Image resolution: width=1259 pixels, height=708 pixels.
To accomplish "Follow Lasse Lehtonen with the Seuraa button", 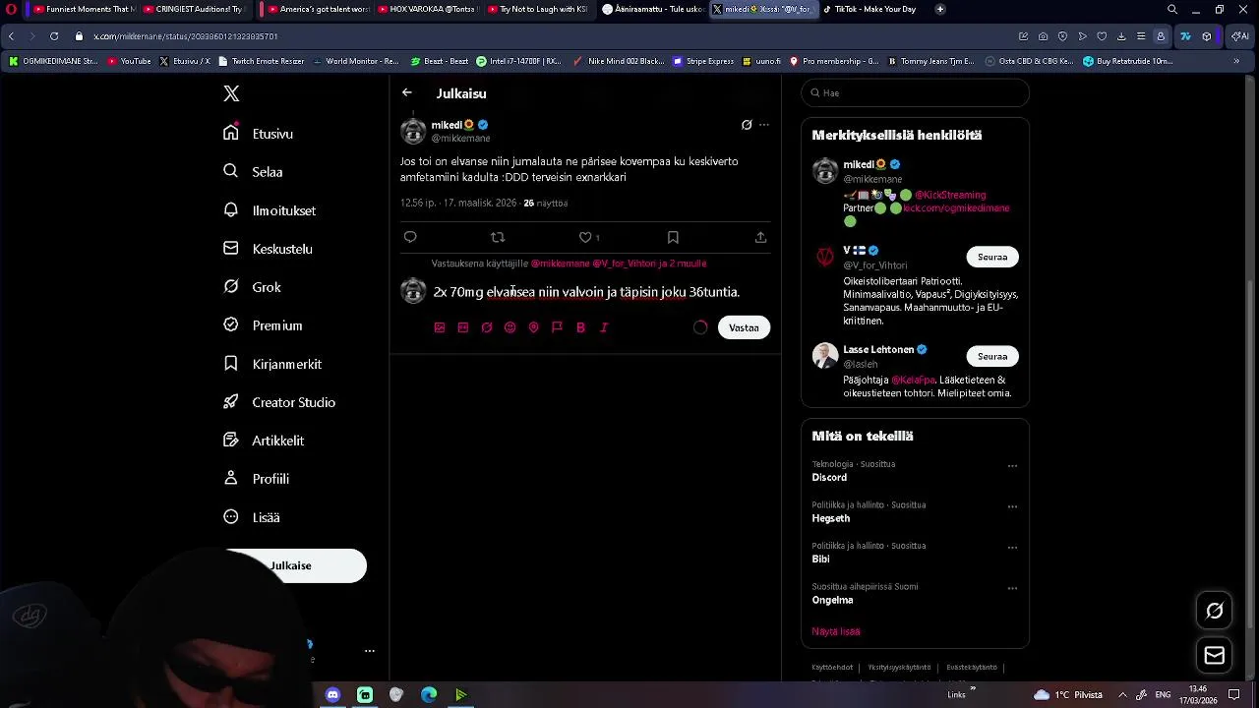I will (x=992, y=356).
